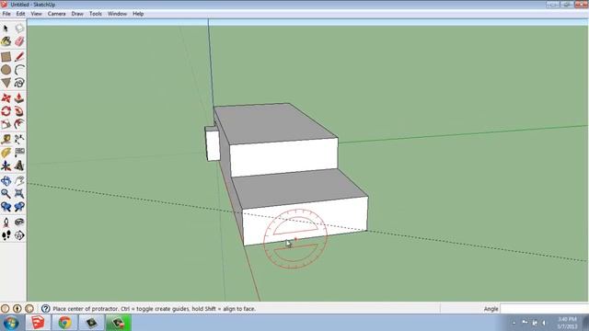This screenshot has height=331, width=589.
Task: Open the Draw menu
Action: coord(77,14)
